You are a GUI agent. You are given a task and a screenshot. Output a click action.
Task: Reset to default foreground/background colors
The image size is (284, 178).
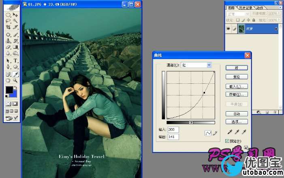pos(6,96)
